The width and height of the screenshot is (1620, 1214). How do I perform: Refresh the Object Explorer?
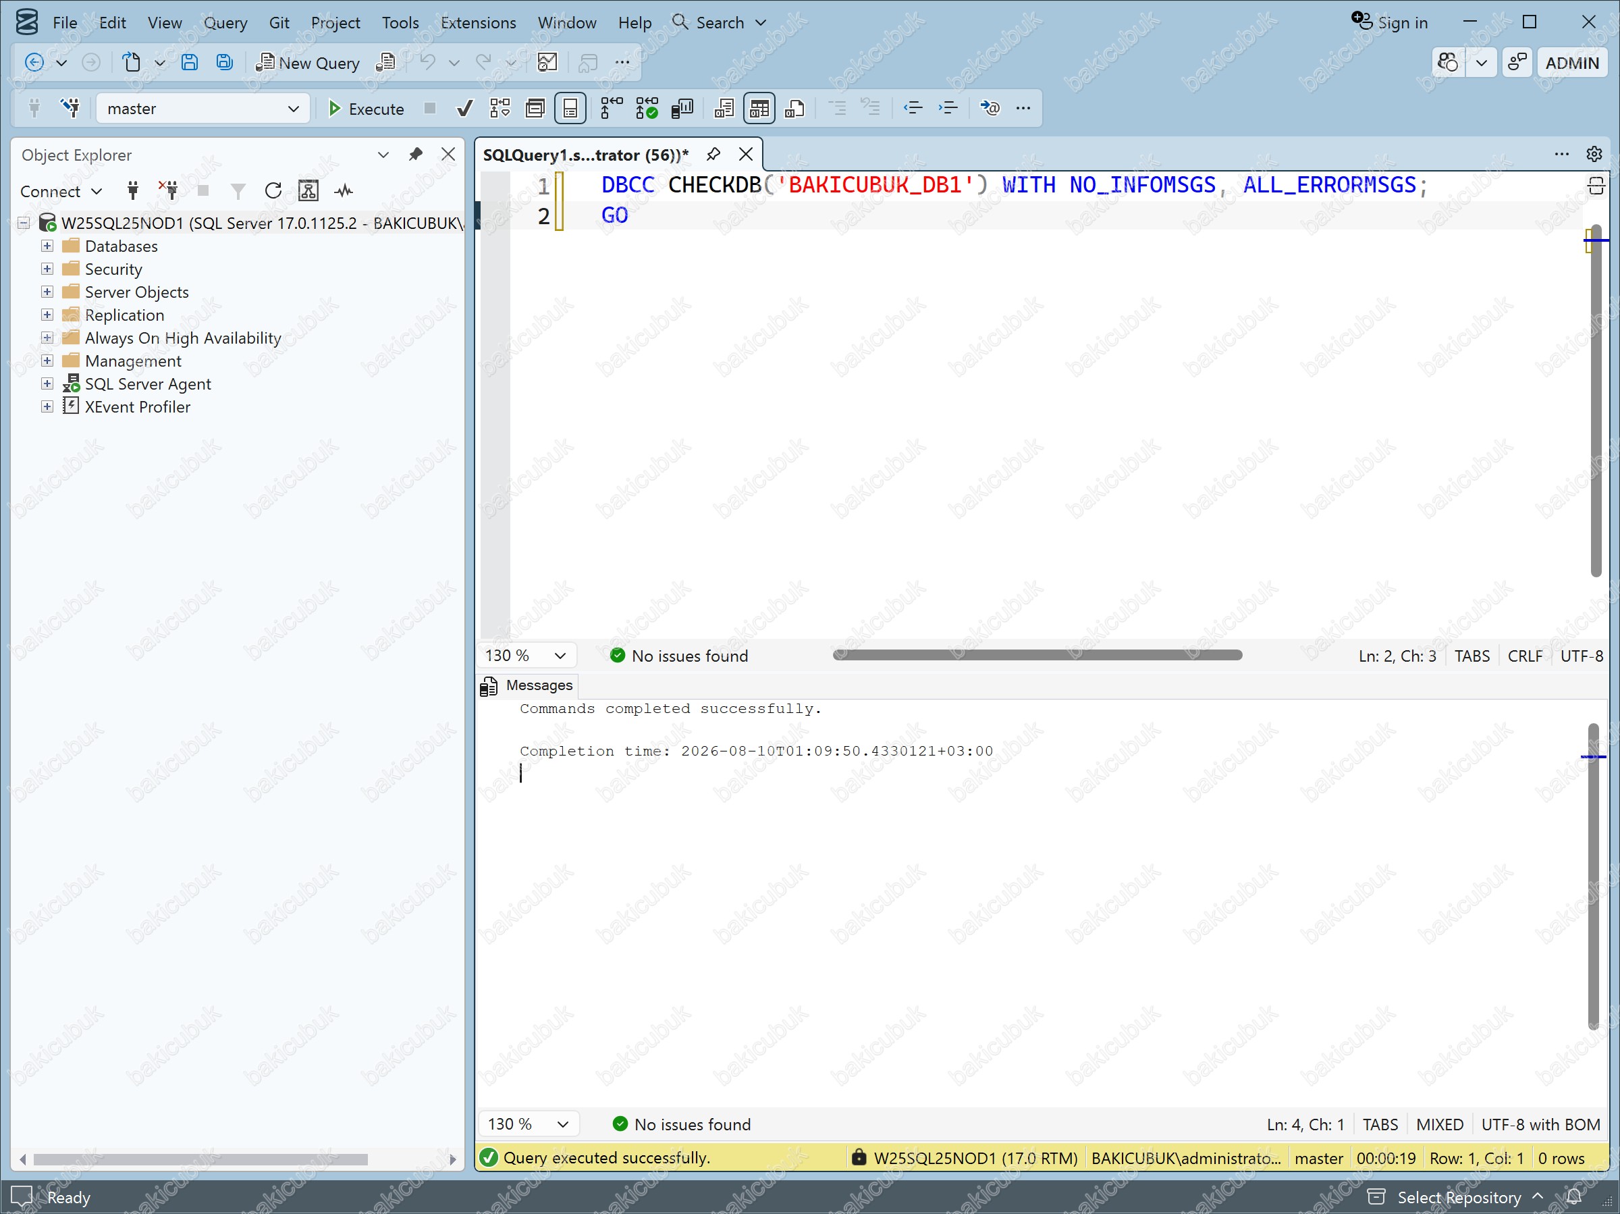click(x=273, y=191)
